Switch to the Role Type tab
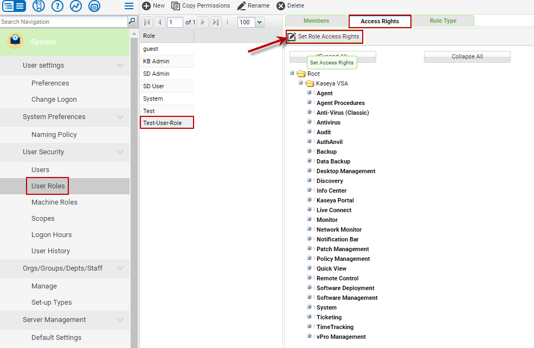The image size is (534, 348). coord(443,21)
